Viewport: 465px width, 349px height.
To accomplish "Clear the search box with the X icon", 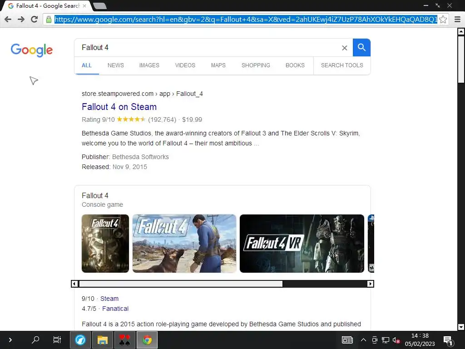I will [344, 48].
